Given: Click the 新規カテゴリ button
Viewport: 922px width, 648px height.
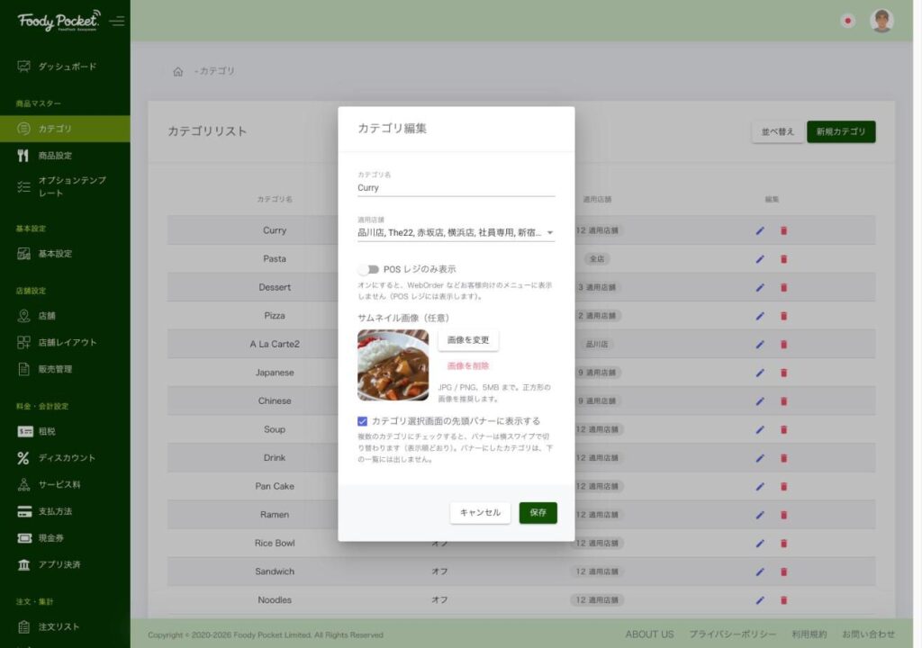Looking at the screenshot, I should pos(841,131).
